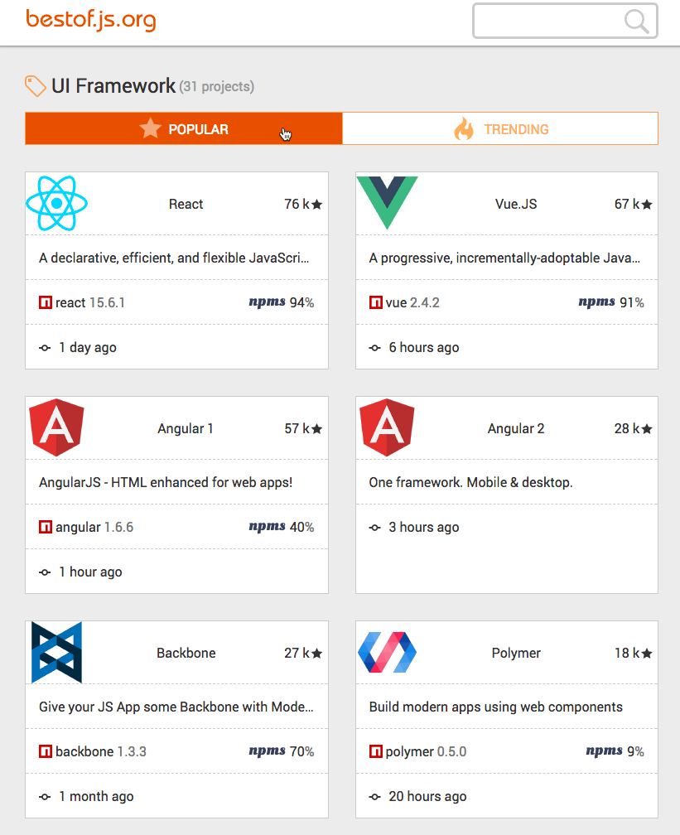Click the star icon on Popular tab
This screenshot has width=680, height=835.
coord(150,128)
